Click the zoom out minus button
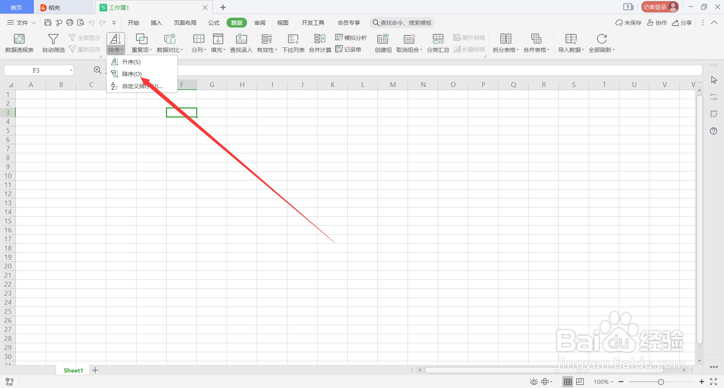The width and height of the screenshot is (724, 388). tap(621, 382)
